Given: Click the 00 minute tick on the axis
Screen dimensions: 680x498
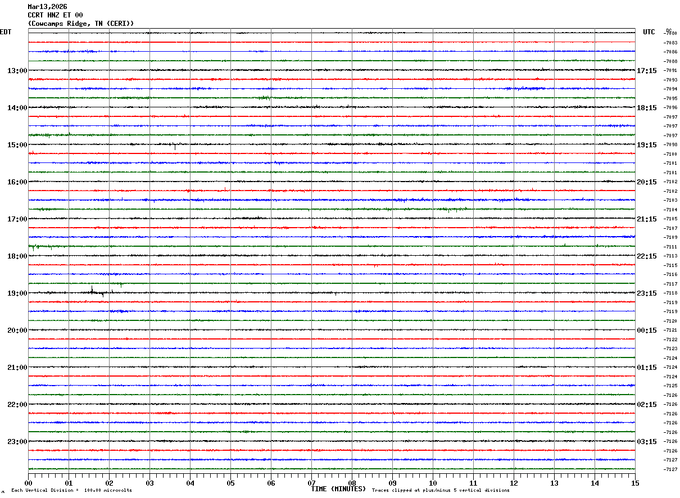Looking at the screenshot, I should pos(28,483).
